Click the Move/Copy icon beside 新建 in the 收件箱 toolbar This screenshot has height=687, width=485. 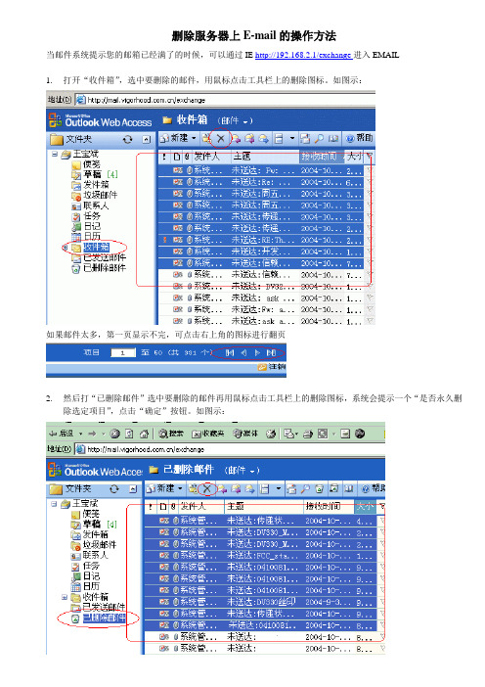tap(205, 139)
